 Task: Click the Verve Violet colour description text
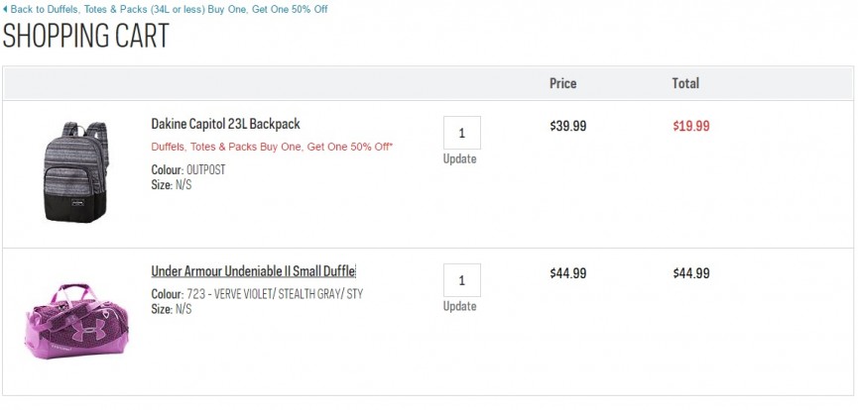[x=275, y=294]
